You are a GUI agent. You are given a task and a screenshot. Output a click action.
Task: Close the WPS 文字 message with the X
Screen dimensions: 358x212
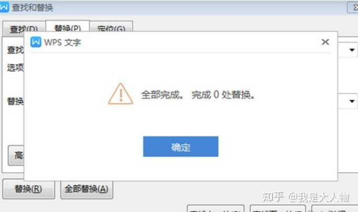click(325, 42)
